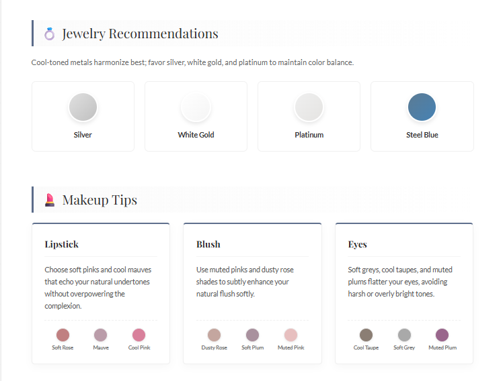Select the Soft Grey eye color dot
This screenshot has width=503, height=381.
[x=404, y=335]
